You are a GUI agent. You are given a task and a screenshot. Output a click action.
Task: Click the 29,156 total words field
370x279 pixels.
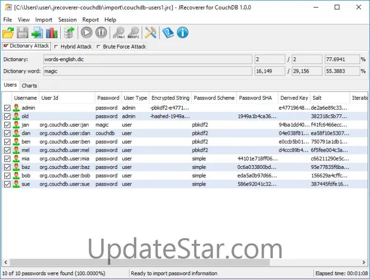(307, 71)
